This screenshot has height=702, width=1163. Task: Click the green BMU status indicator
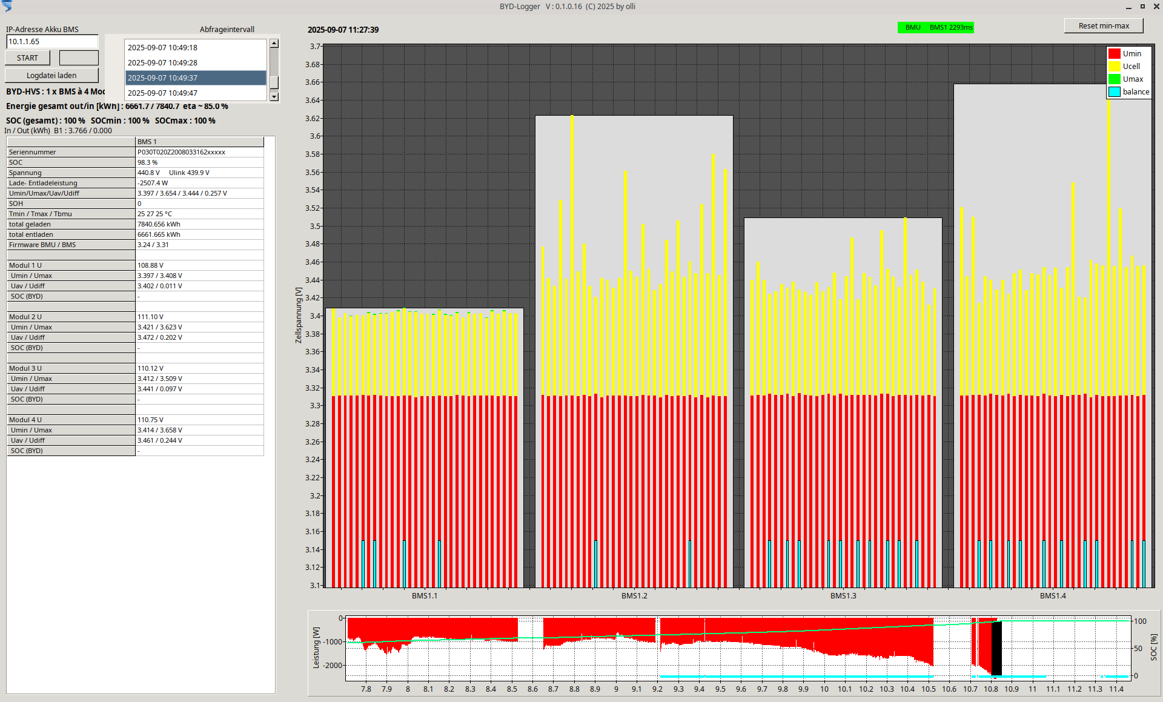[x=912, y=27]
